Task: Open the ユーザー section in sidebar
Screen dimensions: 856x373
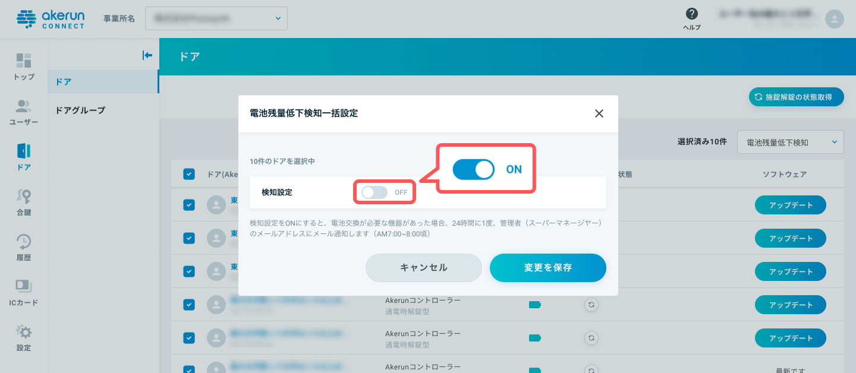Action: tap(24, 112)
